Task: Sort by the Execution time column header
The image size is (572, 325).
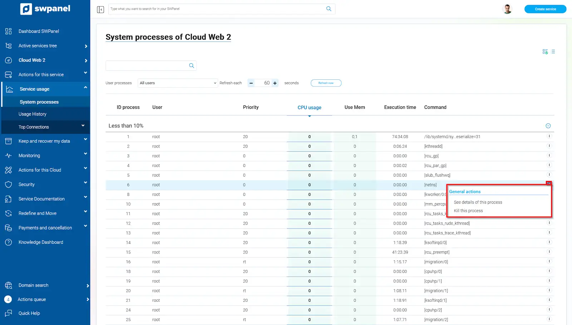Action: tap(400, 107)
